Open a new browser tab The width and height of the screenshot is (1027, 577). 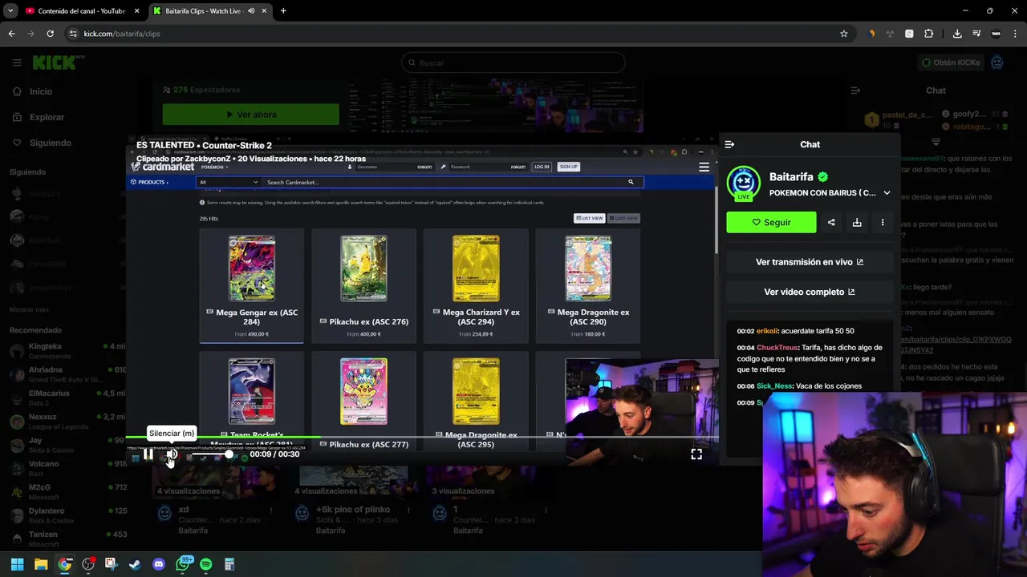tap(283, 11)
